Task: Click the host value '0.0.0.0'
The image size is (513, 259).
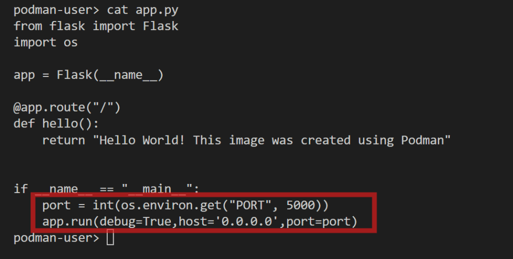Action: pos(246,222)
